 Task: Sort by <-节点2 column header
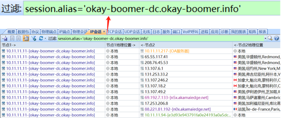pyautogui.click(x=186, y=45)
